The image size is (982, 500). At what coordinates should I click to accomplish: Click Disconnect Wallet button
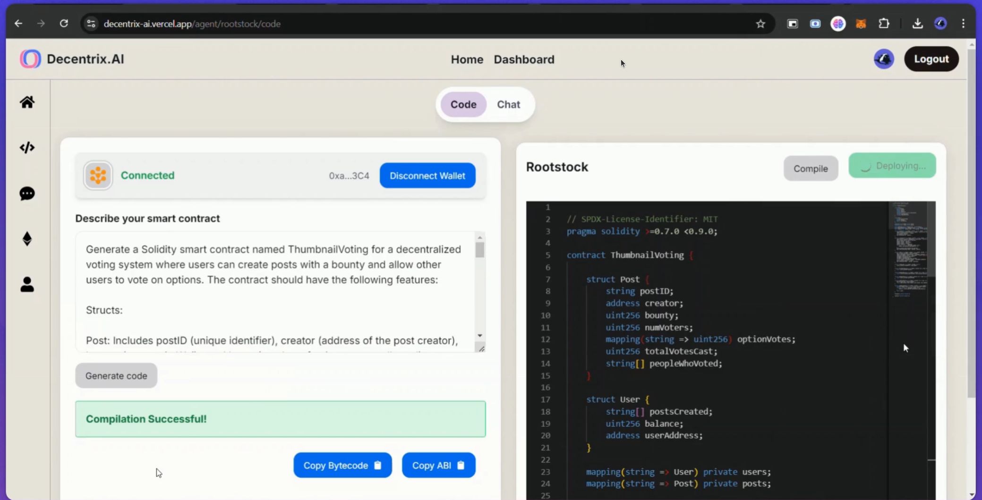(x=427, y=176)
